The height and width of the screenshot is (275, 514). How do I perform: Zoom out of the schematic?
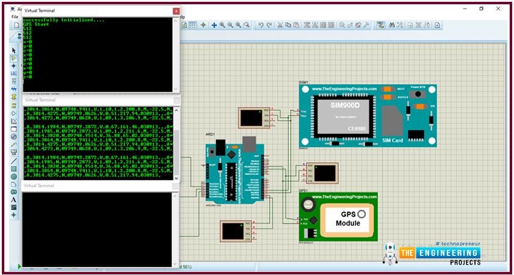coord(230,25)
